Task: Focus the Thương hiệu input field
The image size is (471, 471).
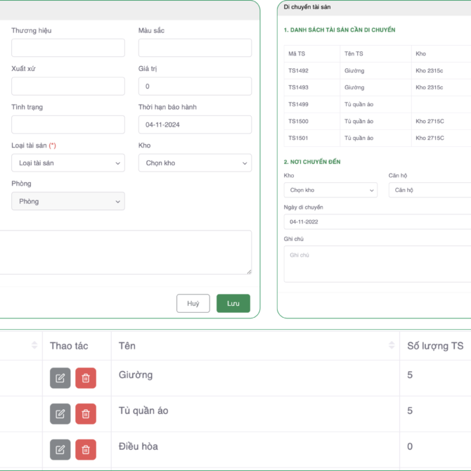Action: [68, 48]
